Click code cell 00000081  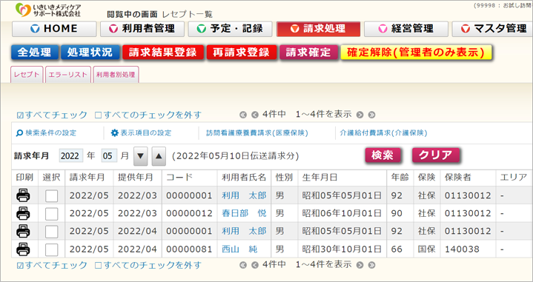point(189,249)
